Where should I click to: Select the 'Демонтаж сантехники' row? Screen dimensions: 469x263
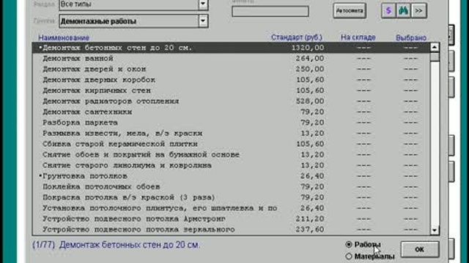[231, 112]
